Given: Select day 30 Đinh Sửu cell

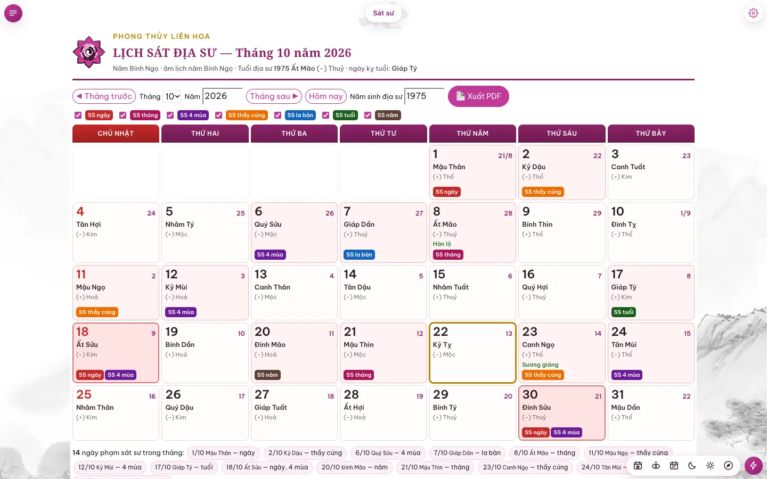Looking at the screenshot, I should (x=562, y=413).
